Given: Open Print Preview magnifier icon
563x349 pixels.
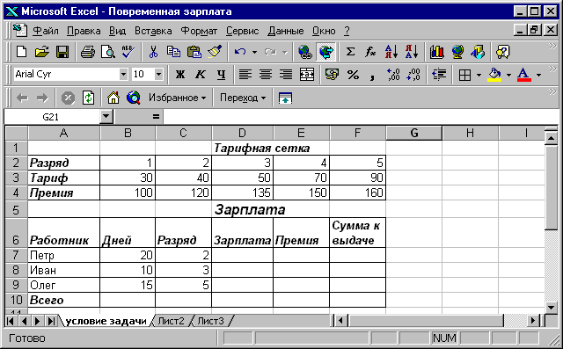Looking at the screenshot, I should [107, 52].
